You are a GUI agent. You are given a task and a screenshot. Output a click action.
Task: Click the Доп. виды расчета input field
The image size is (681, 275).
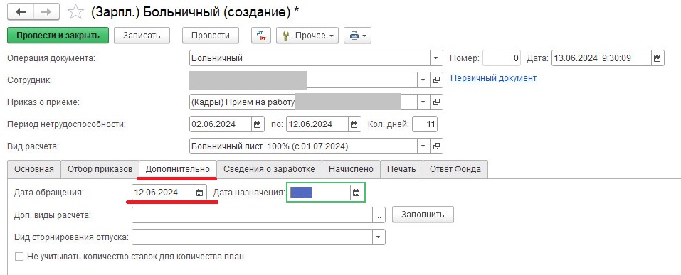(253, 215)
